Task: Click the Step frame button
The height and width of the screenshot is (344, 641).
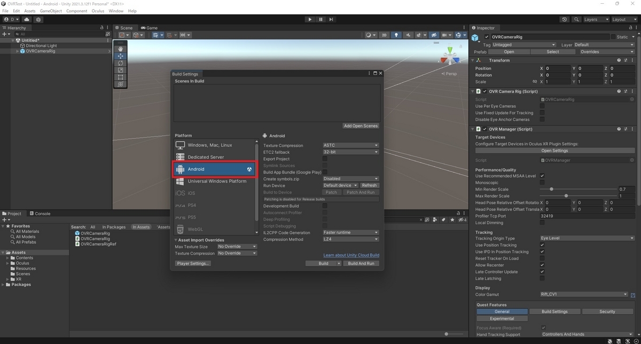Action: click(x=331, y=19)
